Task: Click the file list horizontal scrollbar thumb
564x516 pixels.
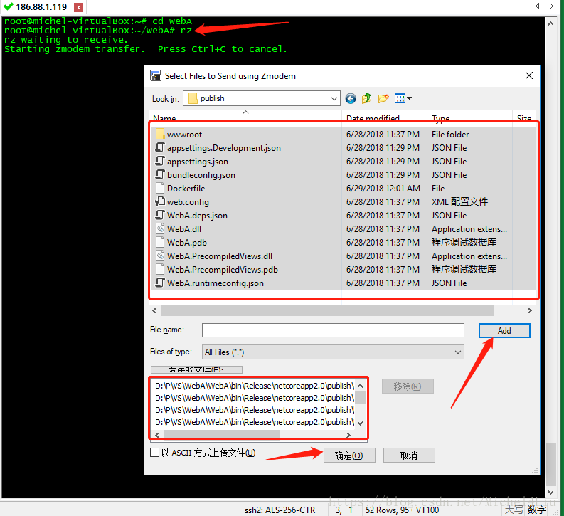Action: click(x=327, y=310)
